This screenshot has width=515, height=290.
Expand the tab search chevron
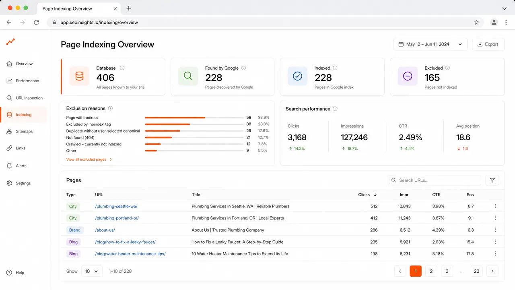click(x=505, y=8)
